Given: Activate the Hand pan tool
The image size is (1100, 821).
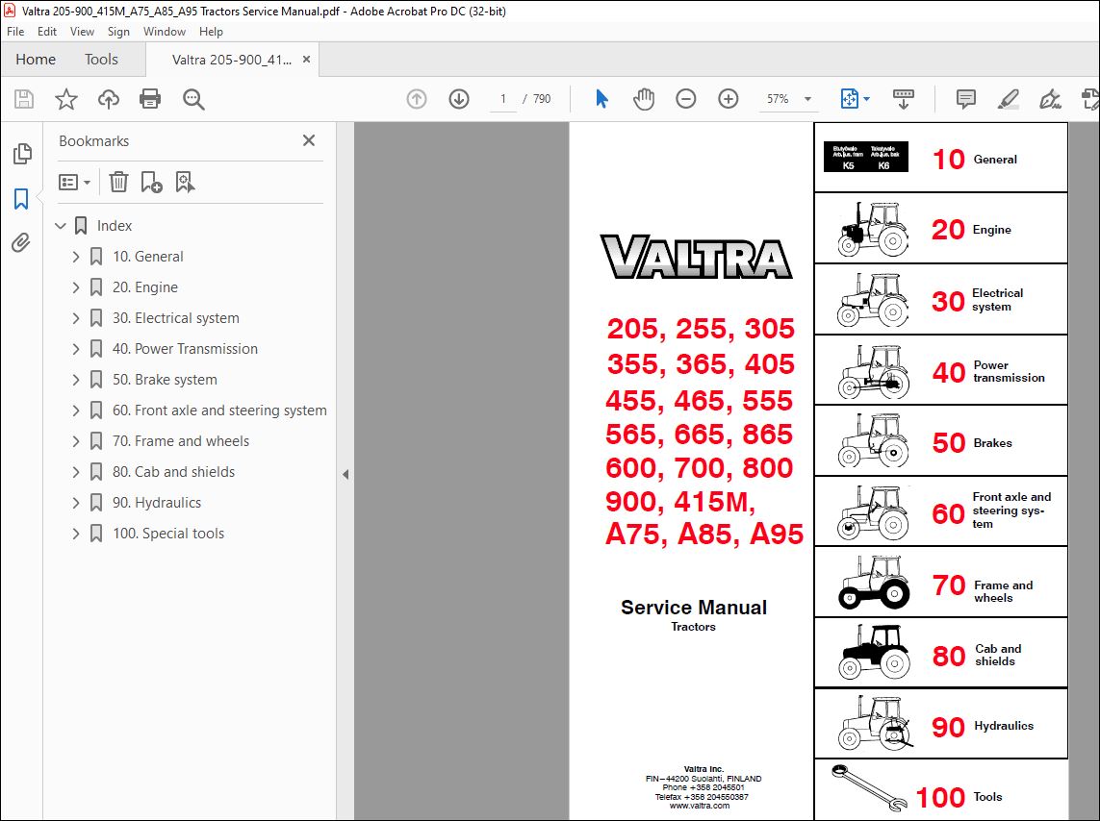Looking at the screenshot, I should (643, 99).
